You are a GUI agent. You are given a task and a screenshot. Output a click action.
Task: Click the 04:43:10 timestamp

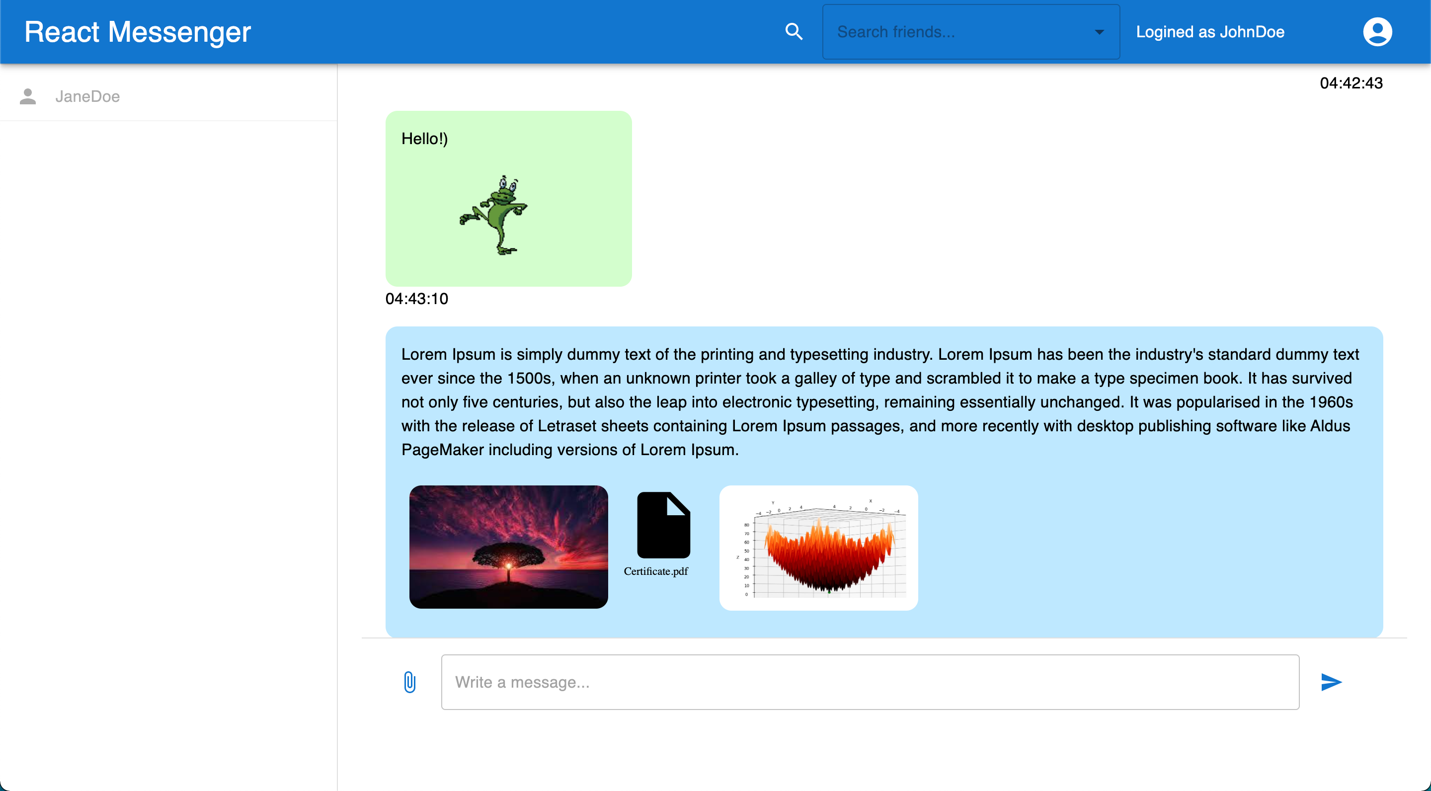coord(417,298)
